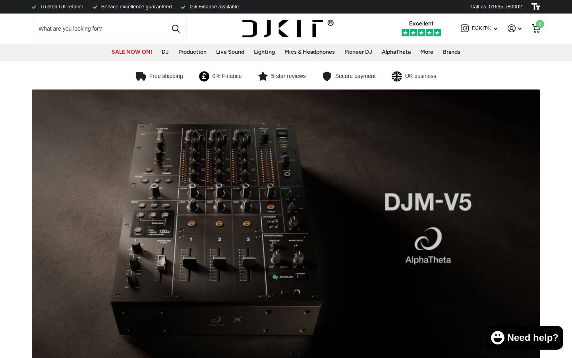Click the Free shipping text
Image resolution: width=572 pixels, height=358 pixels.
tap(166, 76)
